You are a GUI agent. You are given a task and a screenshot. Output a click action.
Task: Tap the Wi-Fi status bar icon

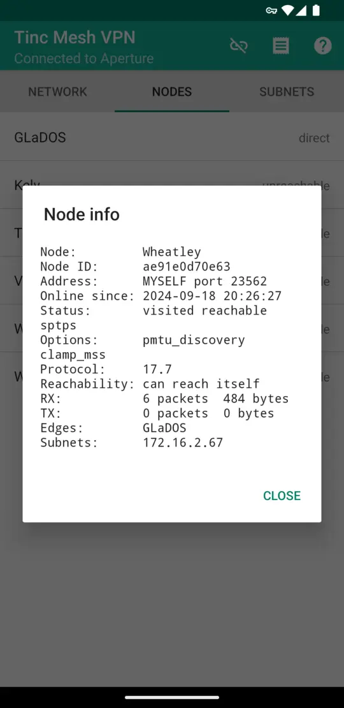287,10
